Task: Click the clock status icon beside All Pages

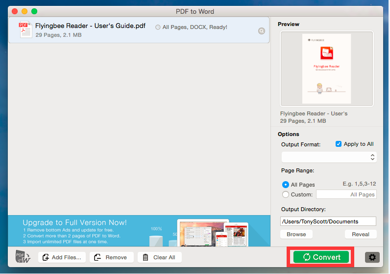Action: [x=158, y=27]
